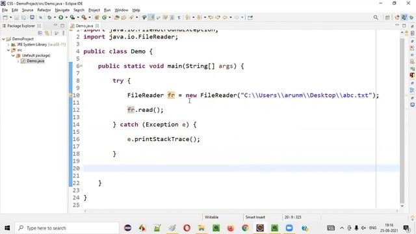Maximize the Package Explorer panel
The image size is (416, 234).
[x=62, y=26]
